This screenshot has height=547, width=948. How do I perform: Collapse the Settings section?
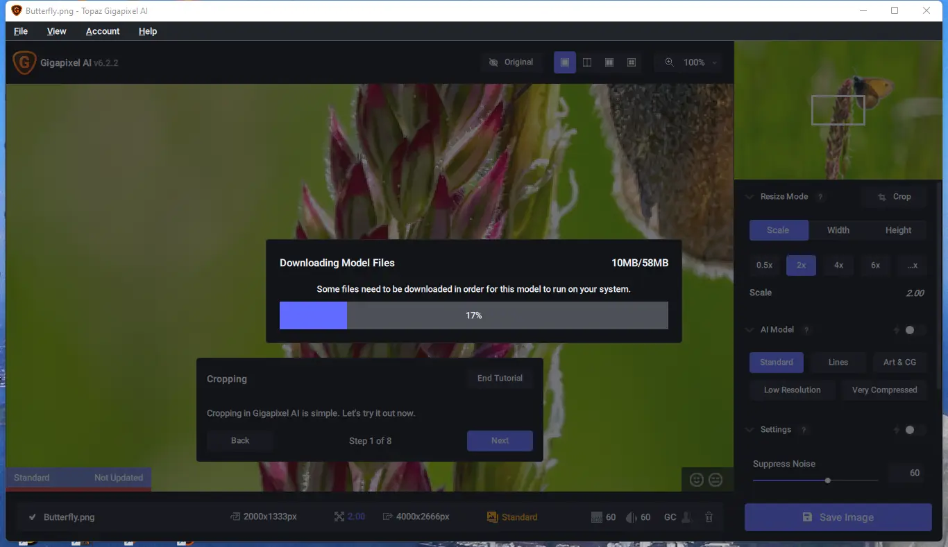pyautogui.click(x=750, y=430)
